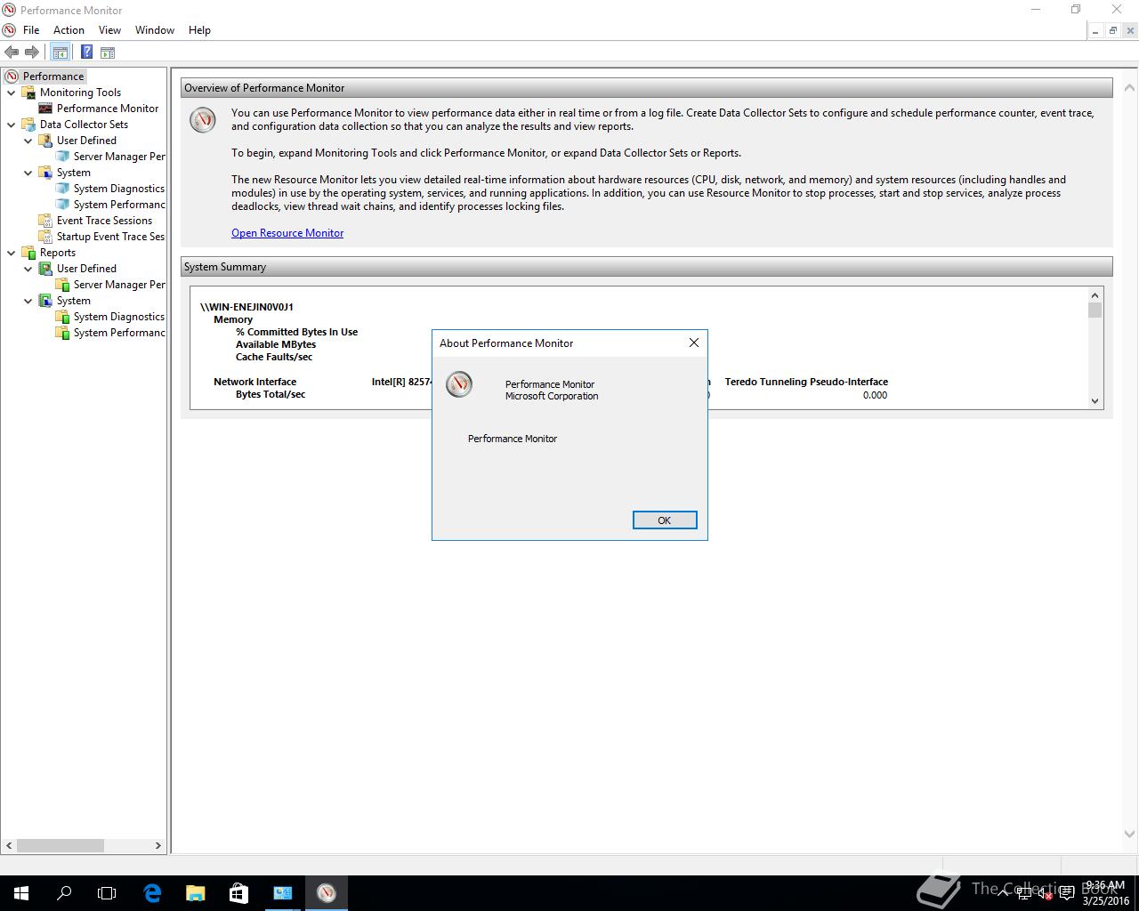Click the Data Collector Sets folder icon
This screenshot has width=1139, height=911.
click(x=28, y=125)
